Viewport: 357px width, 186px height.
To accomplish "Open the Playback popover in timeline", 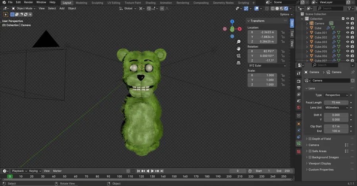I will (19, 171).
